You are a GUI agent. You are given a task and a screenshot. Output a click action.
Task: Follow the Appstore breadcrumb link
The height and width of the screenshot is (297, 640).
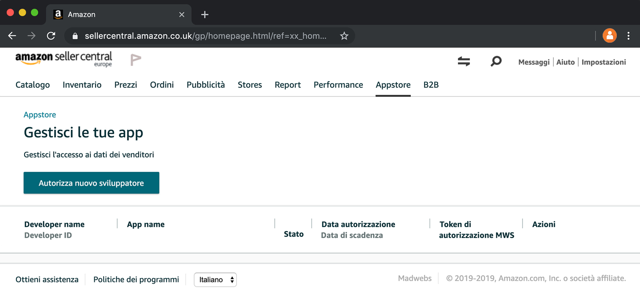pyautogui.click(x=40, y=115)
